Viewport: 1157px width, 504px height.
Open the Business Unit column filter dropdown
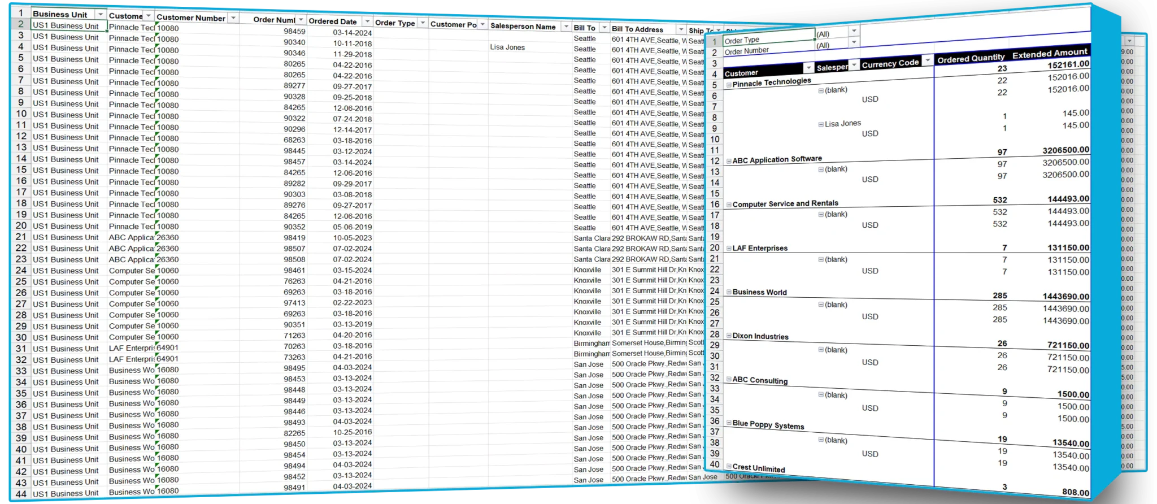(x=101, y=14)
